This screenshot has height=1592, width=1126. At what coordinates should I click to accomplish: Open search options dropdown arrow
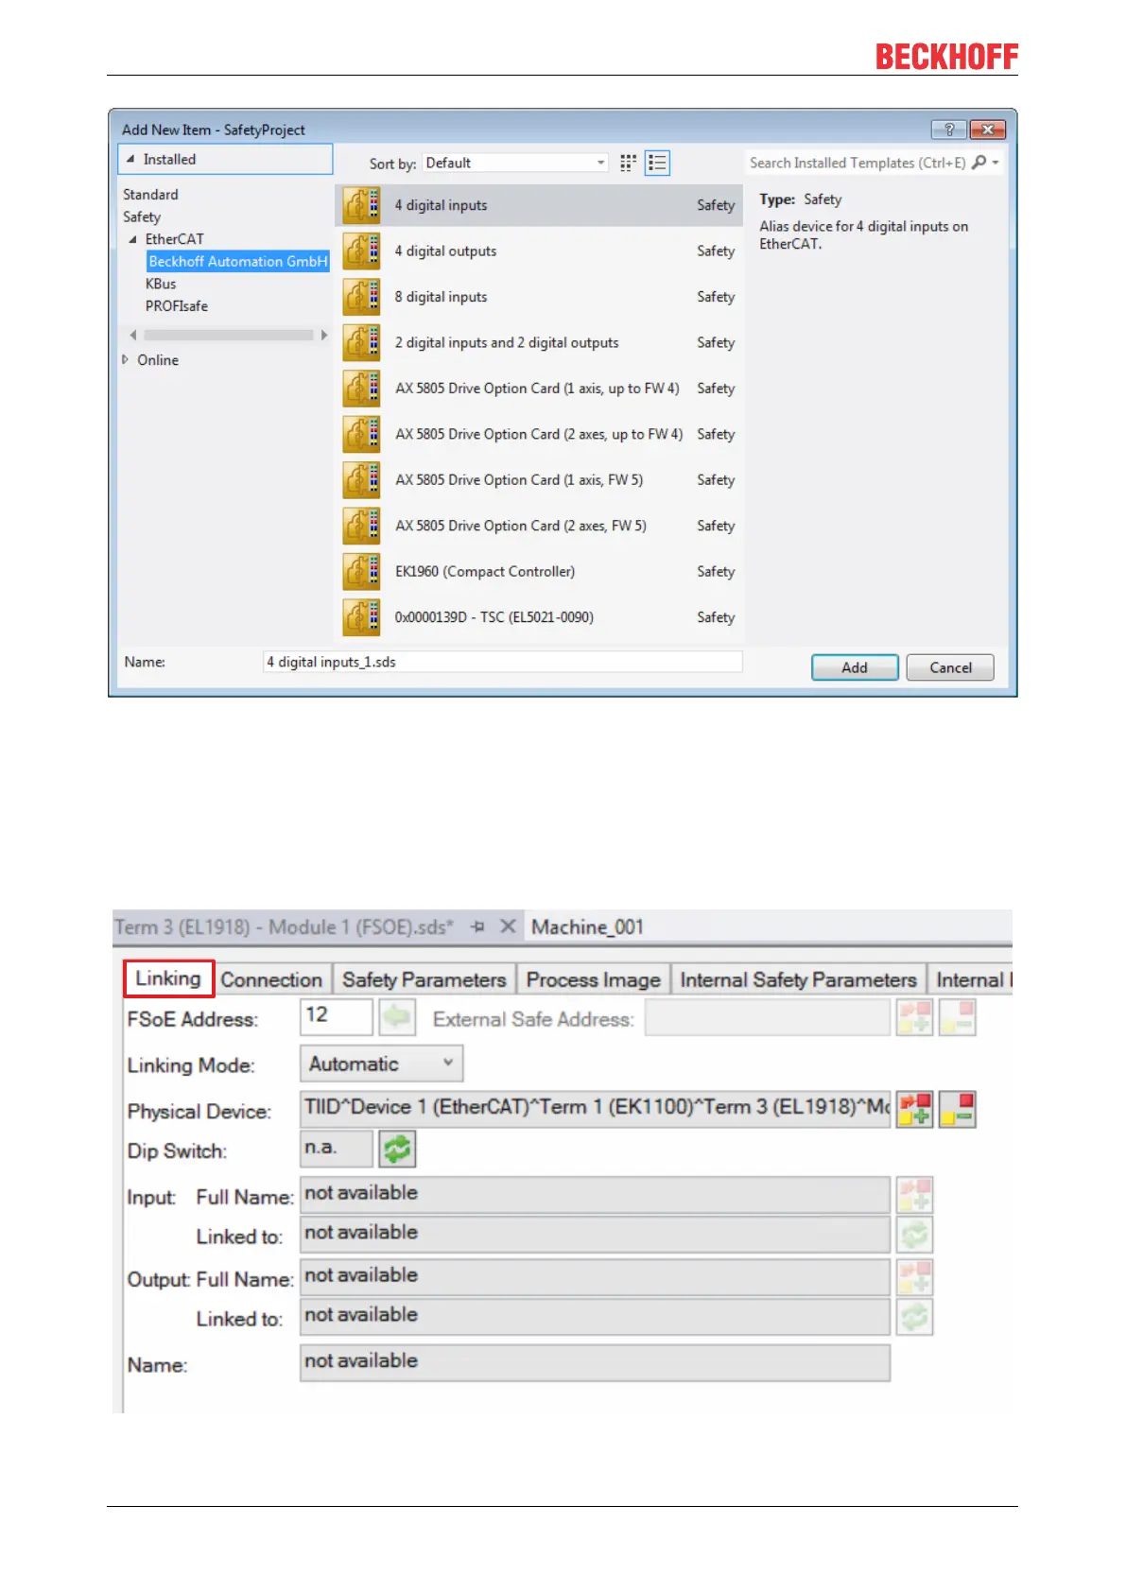click(996, 163)
